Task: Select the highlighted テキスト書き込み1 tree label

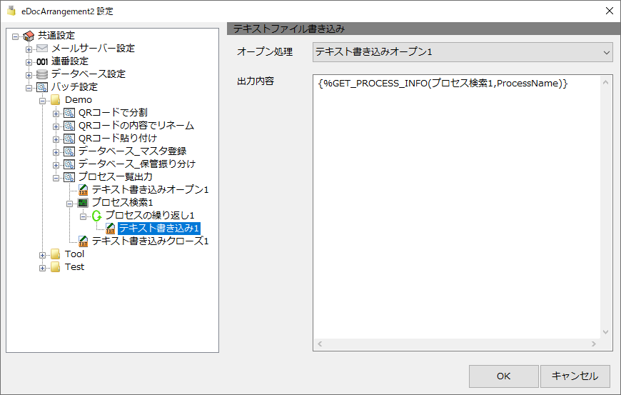Action: point(159,228)
